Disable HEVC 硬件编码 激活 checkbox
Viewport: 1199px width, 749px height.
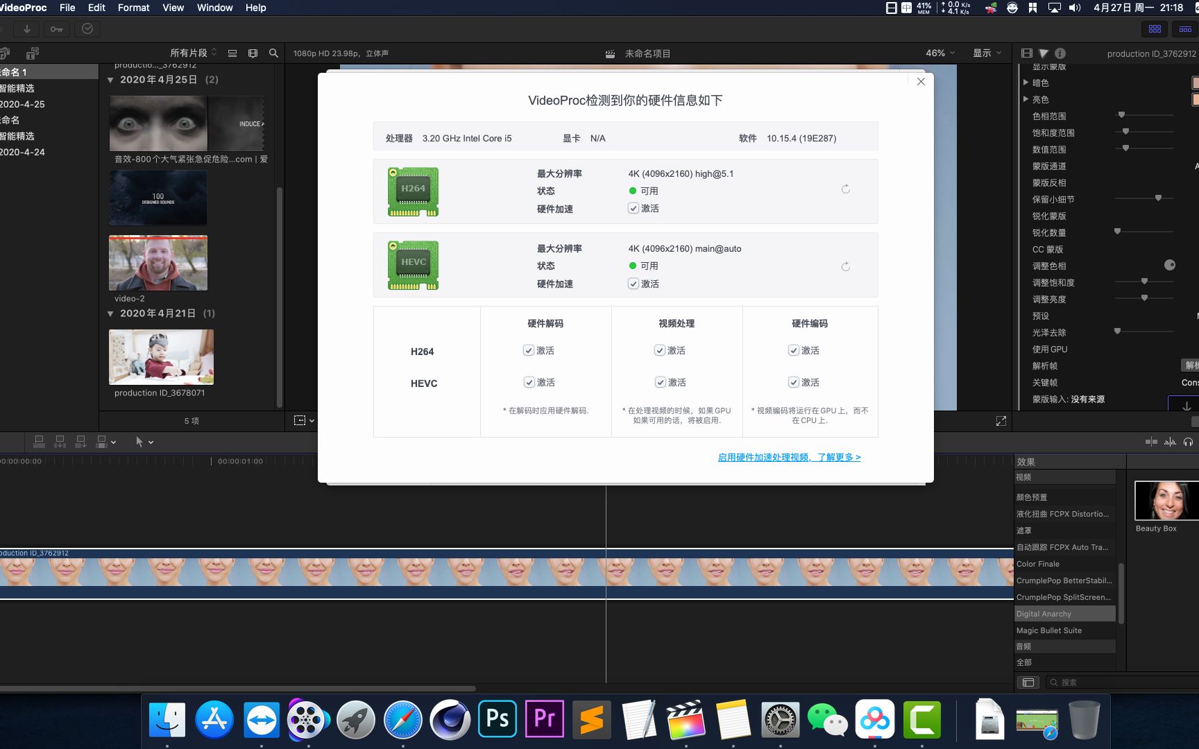click(793, 382)
